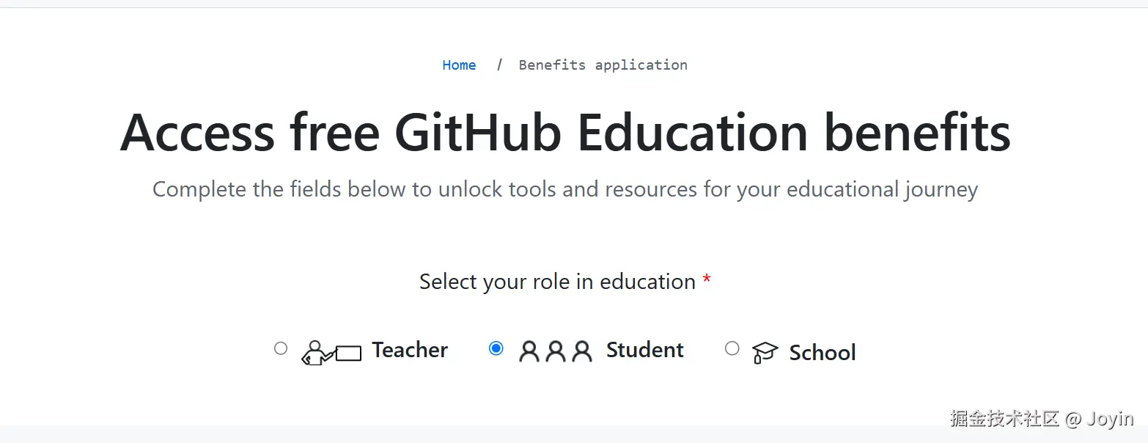
Task: Click the leftmost person icon beside Student
Action: (529, 352)
